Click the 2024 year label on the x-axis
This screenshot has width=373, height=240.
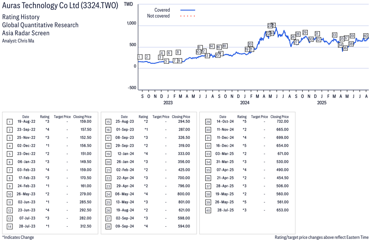pos(245,102)
